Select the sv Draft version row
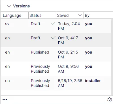This screenshot has height=104, width=113. 56,26
